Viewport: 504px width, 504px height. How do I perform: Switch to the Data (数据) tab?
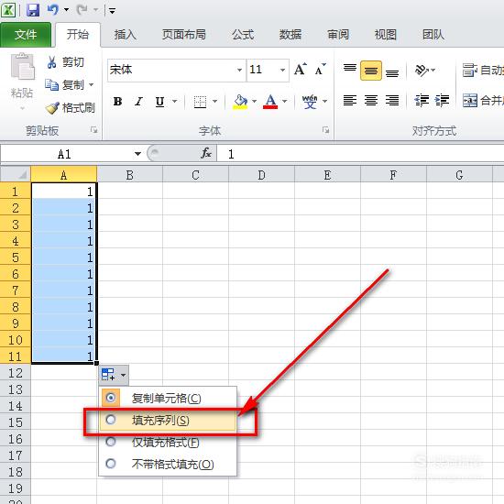[290, 35]
